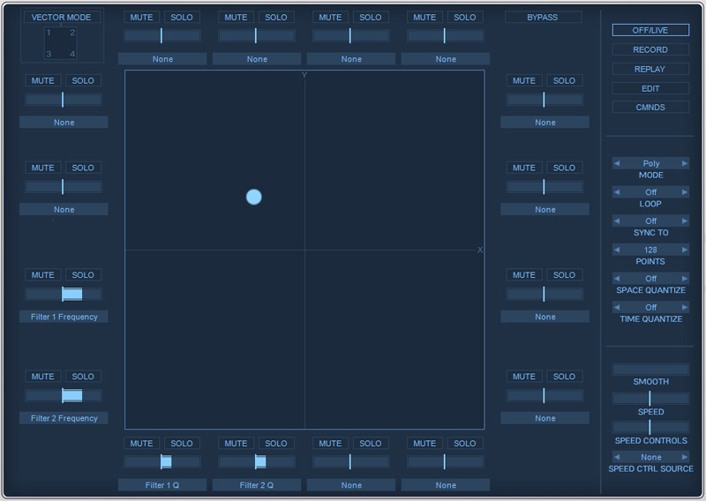Click the right arrow next to Poly mode
This screenshot has width=706, height=501.
pos(685,163)
